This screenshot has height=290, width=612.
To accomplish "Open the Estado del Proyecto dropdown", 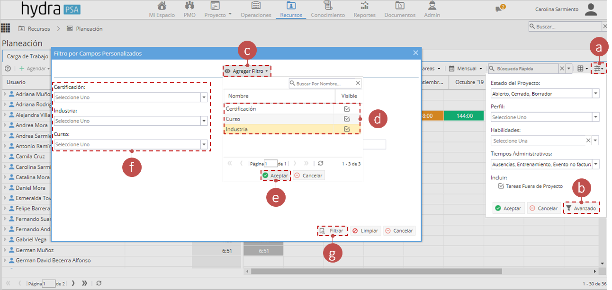I will pos(595,94).
